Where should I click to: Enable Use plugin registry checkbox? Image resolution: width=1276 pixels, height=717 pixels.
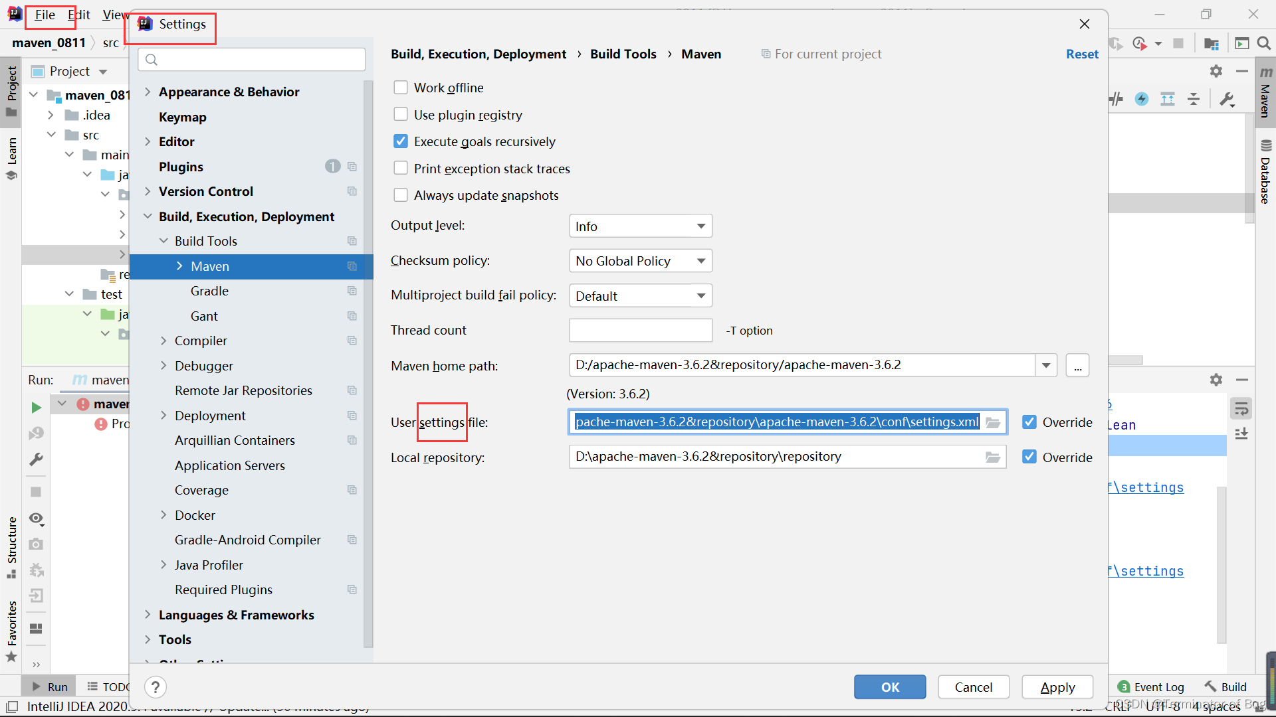[401, 114]
